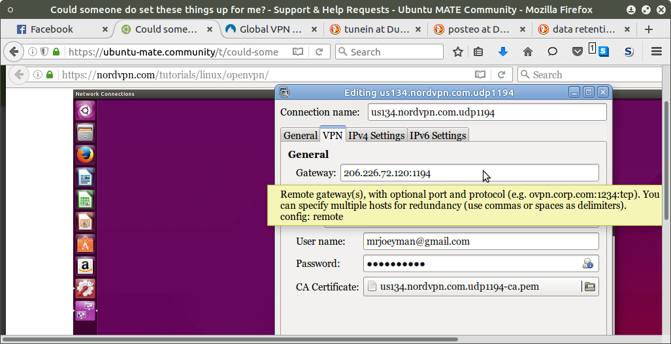671x344 pixels.
Task: Open LibreOffice Impress in the launcher
Action: coord(85,221)
